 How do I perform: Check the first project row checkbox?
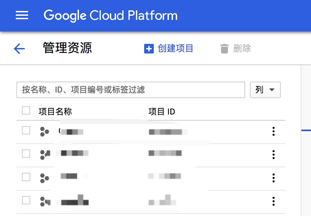(x=26, y=130)
